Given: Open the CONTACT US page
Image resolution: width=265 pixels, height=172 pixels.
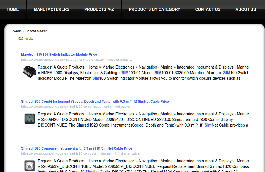Looking at the screenshot, I should tap(208, 9).
